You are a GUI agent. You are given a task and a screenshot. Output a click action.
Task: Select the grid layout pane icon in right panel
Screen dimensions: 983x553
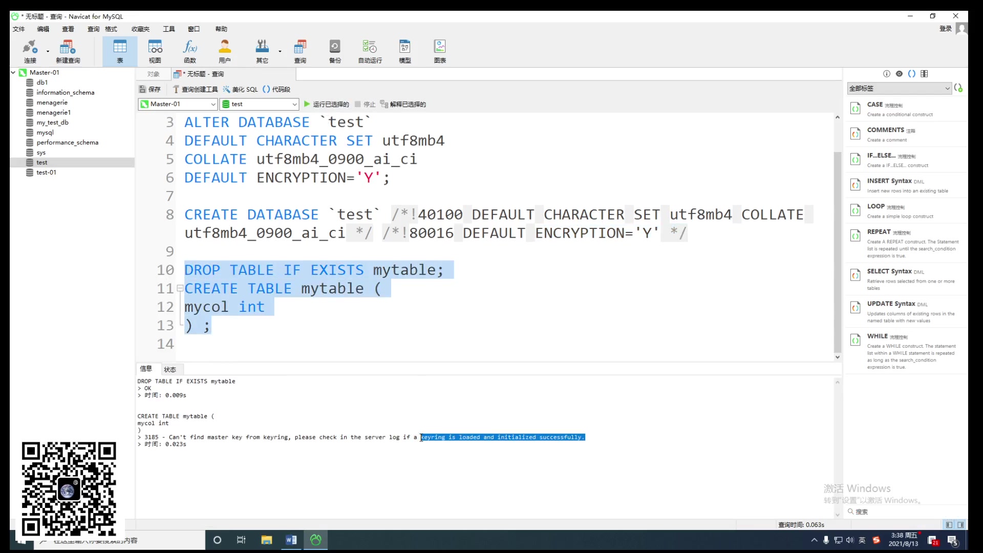pyautogui.click(x=924, y=74)
